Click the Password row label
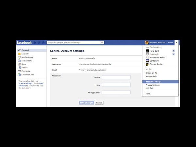The image size is (196, 147). tap(56, 76)
